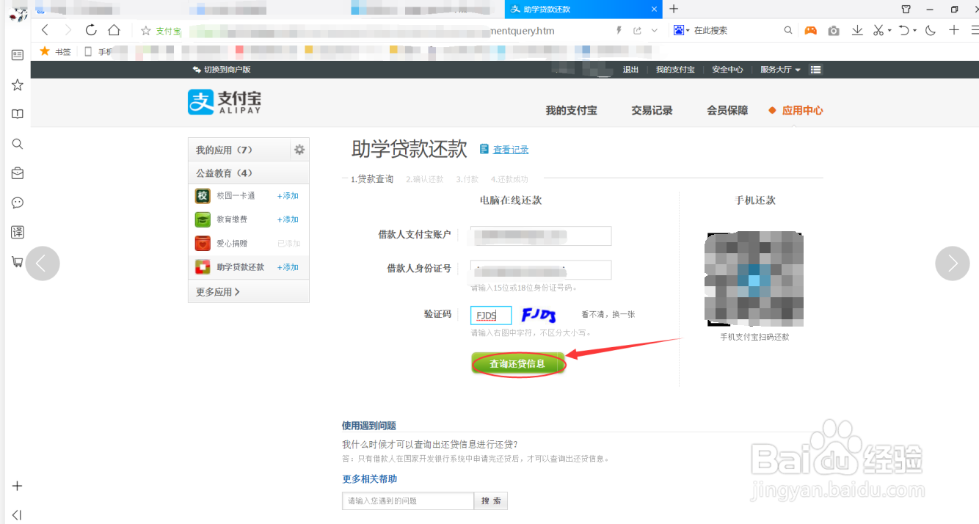979x524 pixels.
Task: Expand the address bar dropdown chevron
Action: pos(655,30)
